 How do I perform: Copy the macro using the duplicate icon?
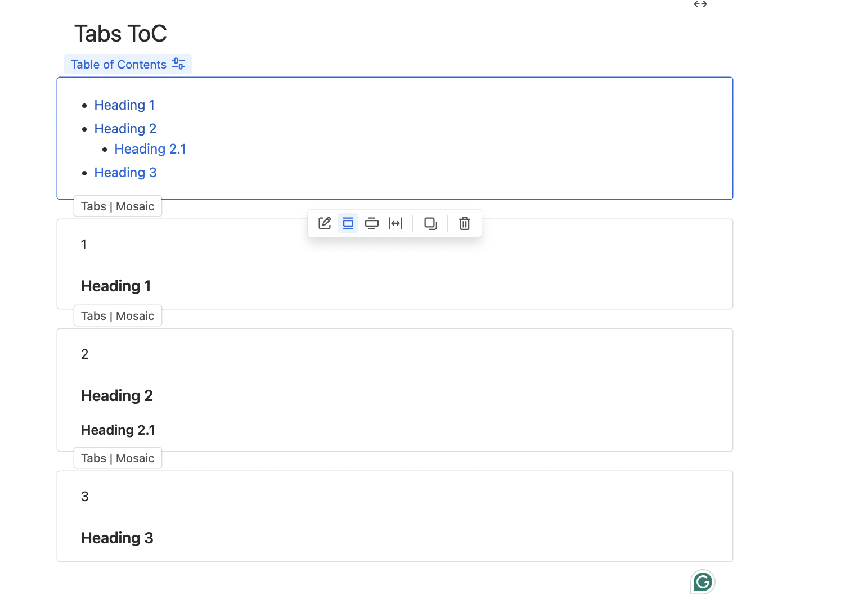[430, 223]
